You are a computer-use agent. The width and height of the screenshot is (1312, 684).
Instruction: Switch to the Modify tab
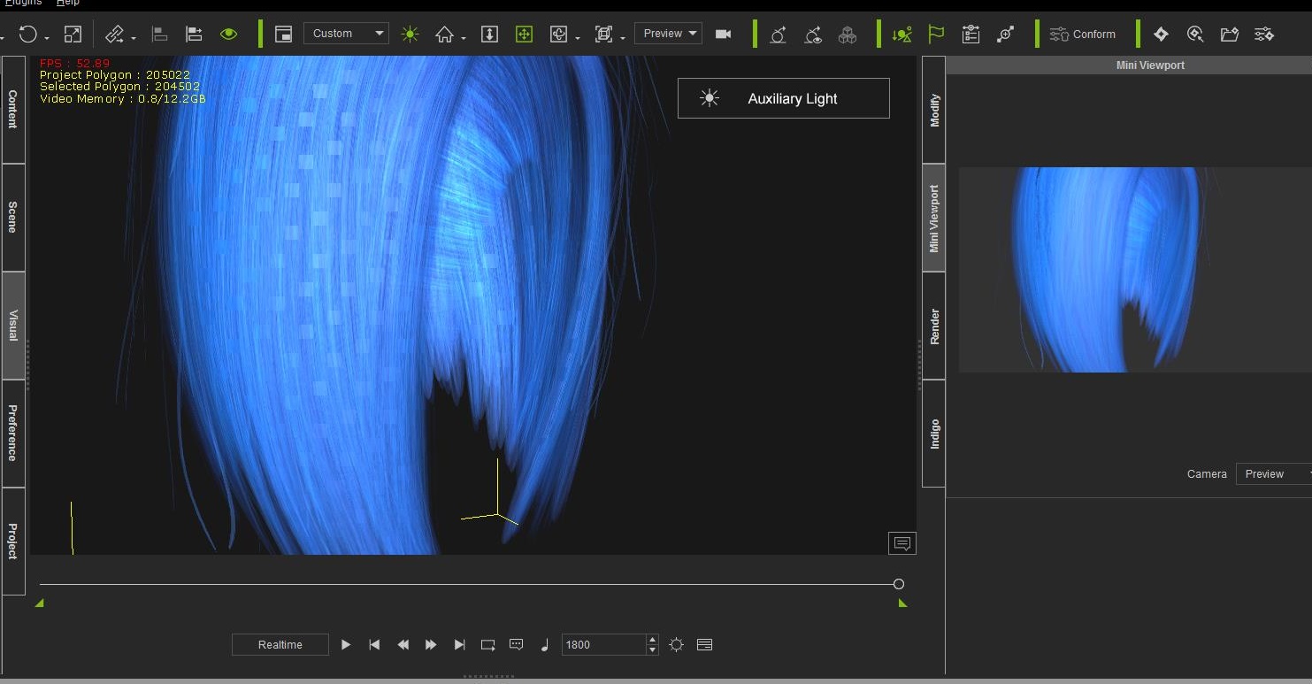[x=934, y=110]
